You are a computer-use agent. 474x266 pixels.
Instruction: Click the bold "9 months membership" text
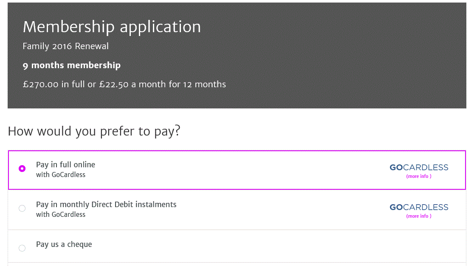tap(72, 65)
